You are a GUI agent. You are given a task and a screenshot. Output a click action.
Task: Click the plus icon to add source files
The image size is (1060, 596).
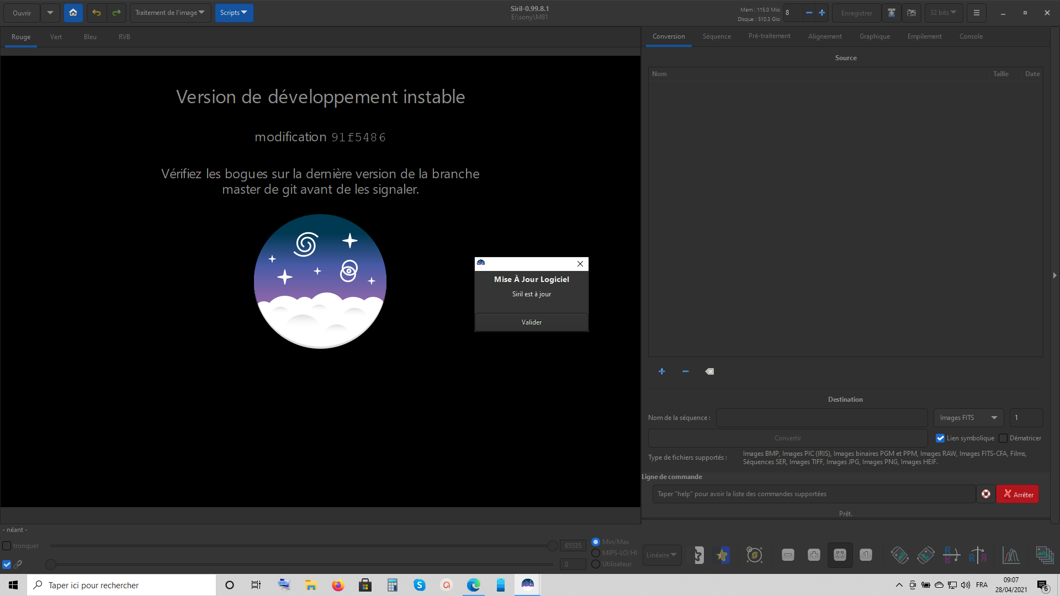coord(662,371)
